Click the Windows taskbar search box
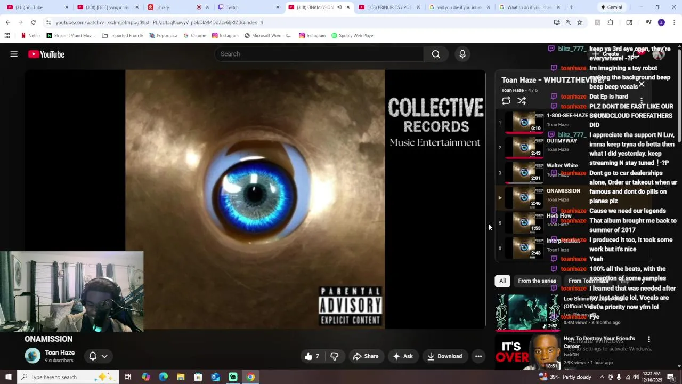The height and width of the screenshot is (384, 682). click(68, 377)
